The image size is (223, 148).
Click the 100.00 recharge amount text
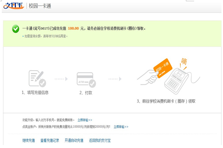click(73, 28)
